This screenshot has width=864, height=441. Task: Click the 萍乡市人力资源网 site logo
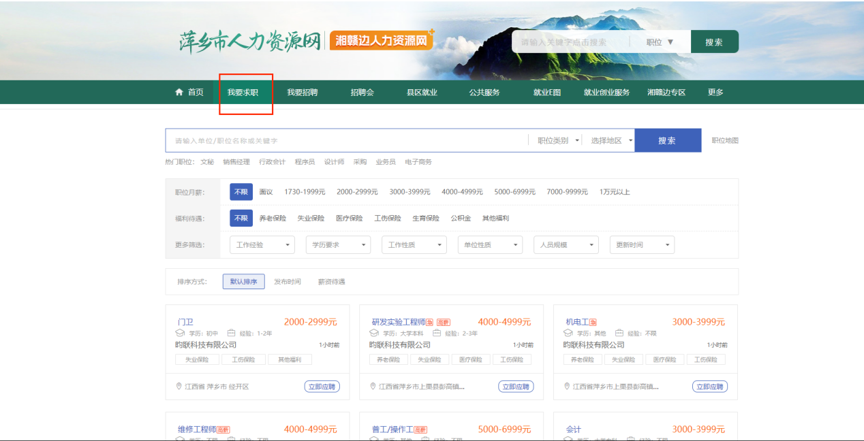click(249, 42)
